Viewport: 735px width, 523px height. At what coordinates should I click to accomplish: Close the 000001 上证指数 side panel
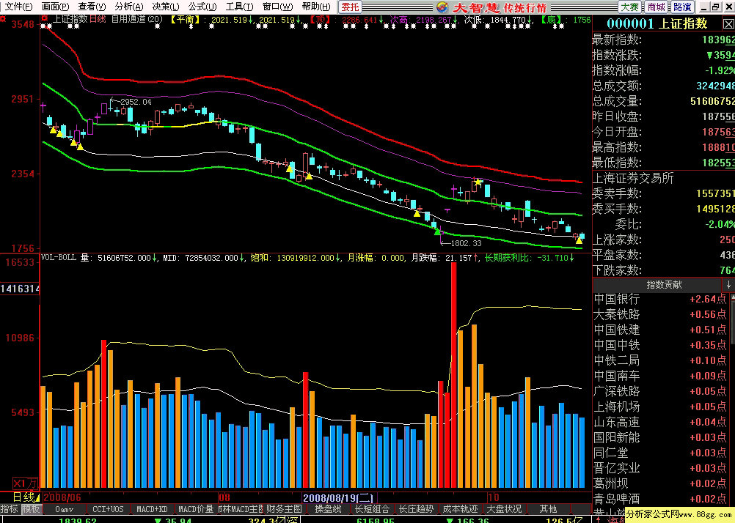(728, 24)
